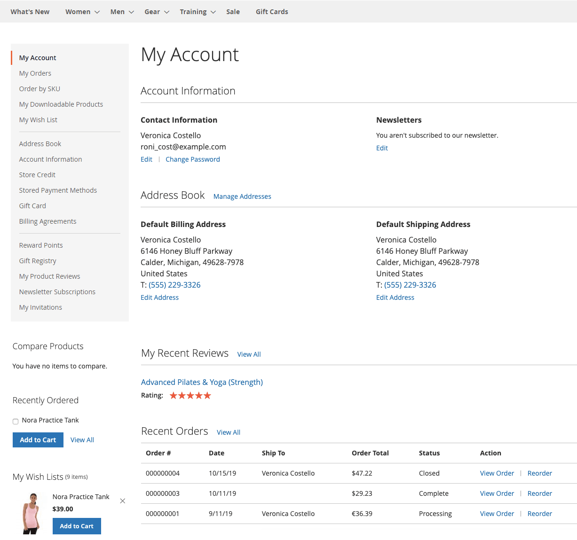The image size is (577, 540).
Task: Edit the default billing address
Action: tap(159, 297)
